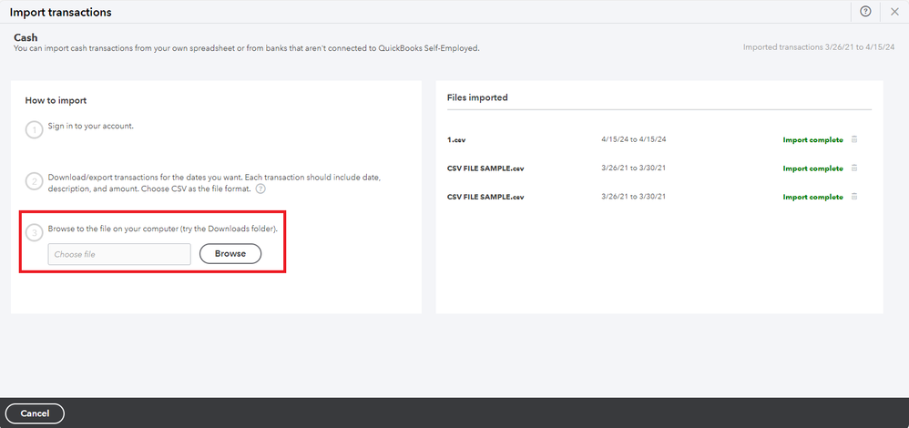Screen dimensions: 909x428
Task: Click the Cash heading
Action: pos(26,37)
